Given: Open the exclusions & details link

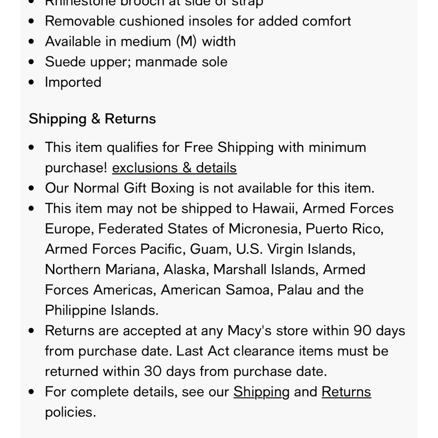Looking at the screenshot, I should tap(174, 168).
